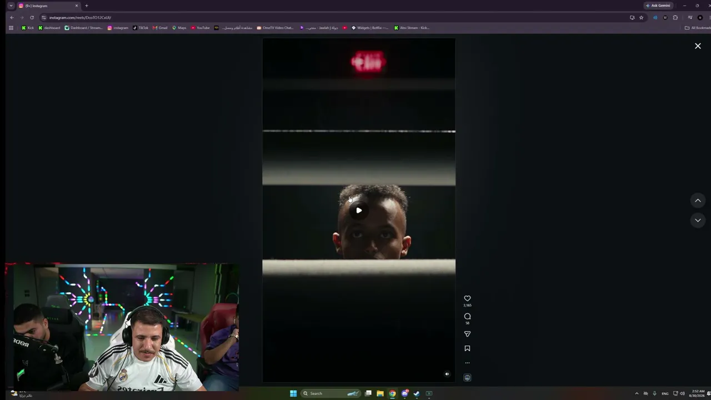
Task: Open the Dashboard / Stream bookmark
Action: coord(84,28)
